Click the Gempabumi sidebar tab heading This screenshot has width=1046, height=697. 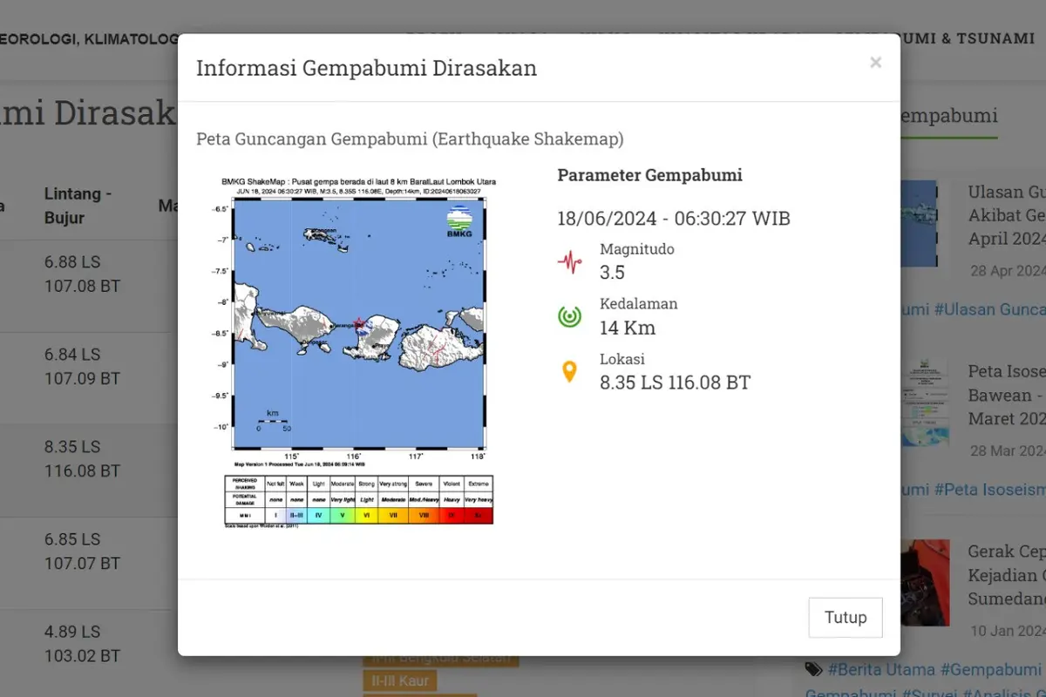[x=948, y=116]
